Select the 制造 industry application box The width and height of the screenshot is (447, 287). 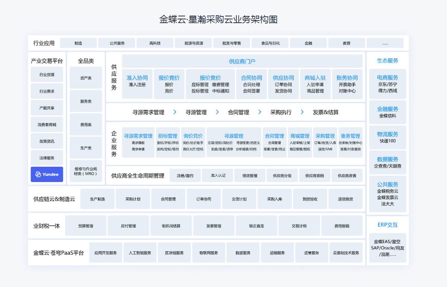78,43
